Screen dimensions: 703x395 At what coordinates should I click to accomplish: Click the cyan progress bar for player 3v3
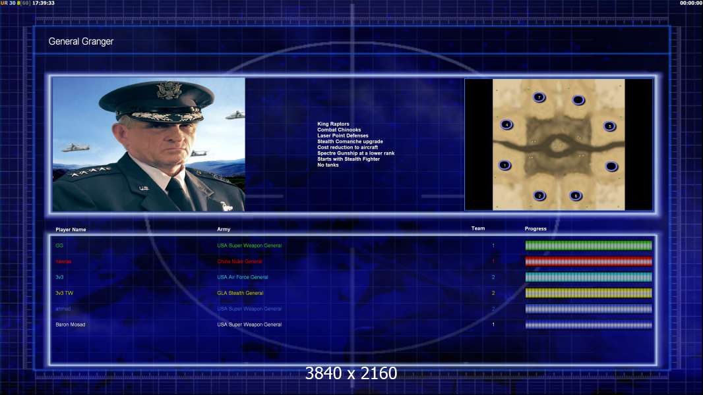click(588, 277)
